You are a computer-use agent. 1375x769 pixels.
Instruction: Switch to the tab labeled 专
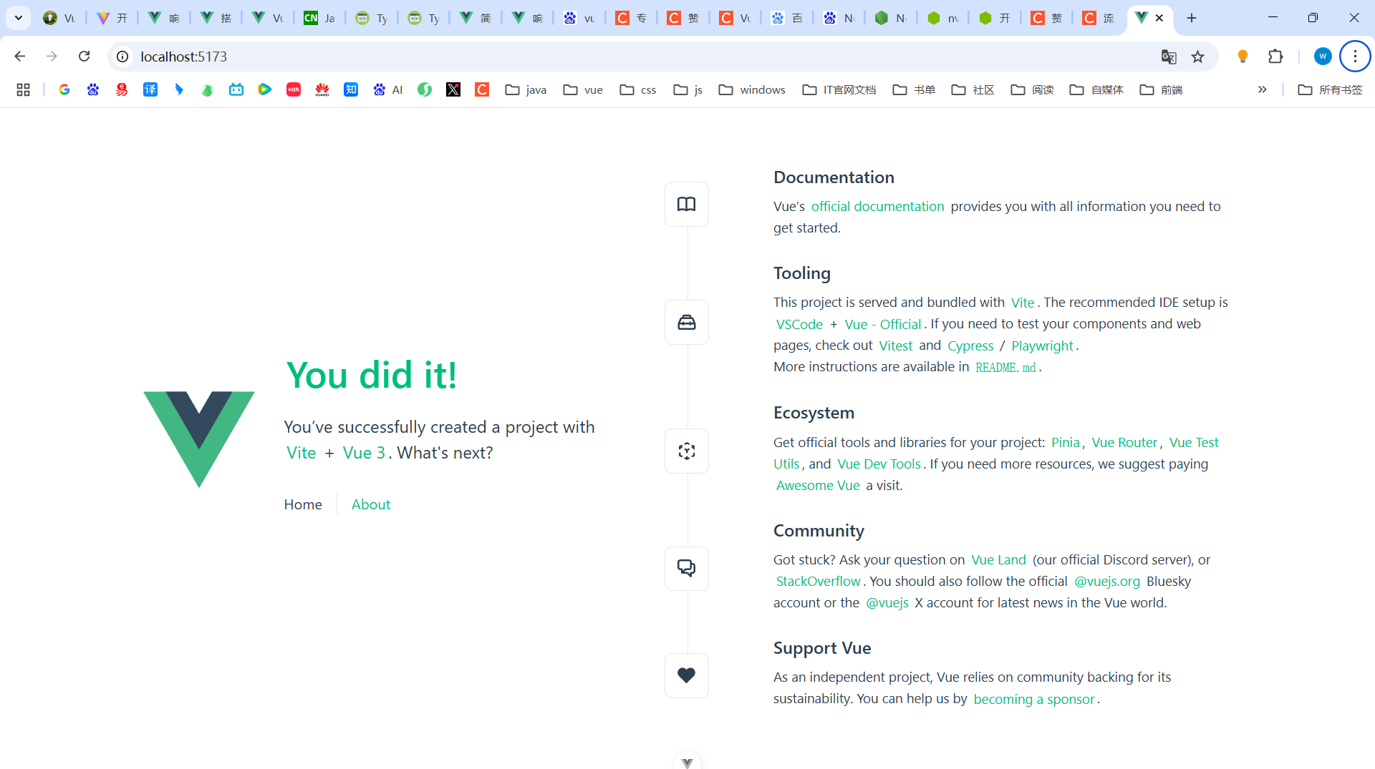pos(631,18)
